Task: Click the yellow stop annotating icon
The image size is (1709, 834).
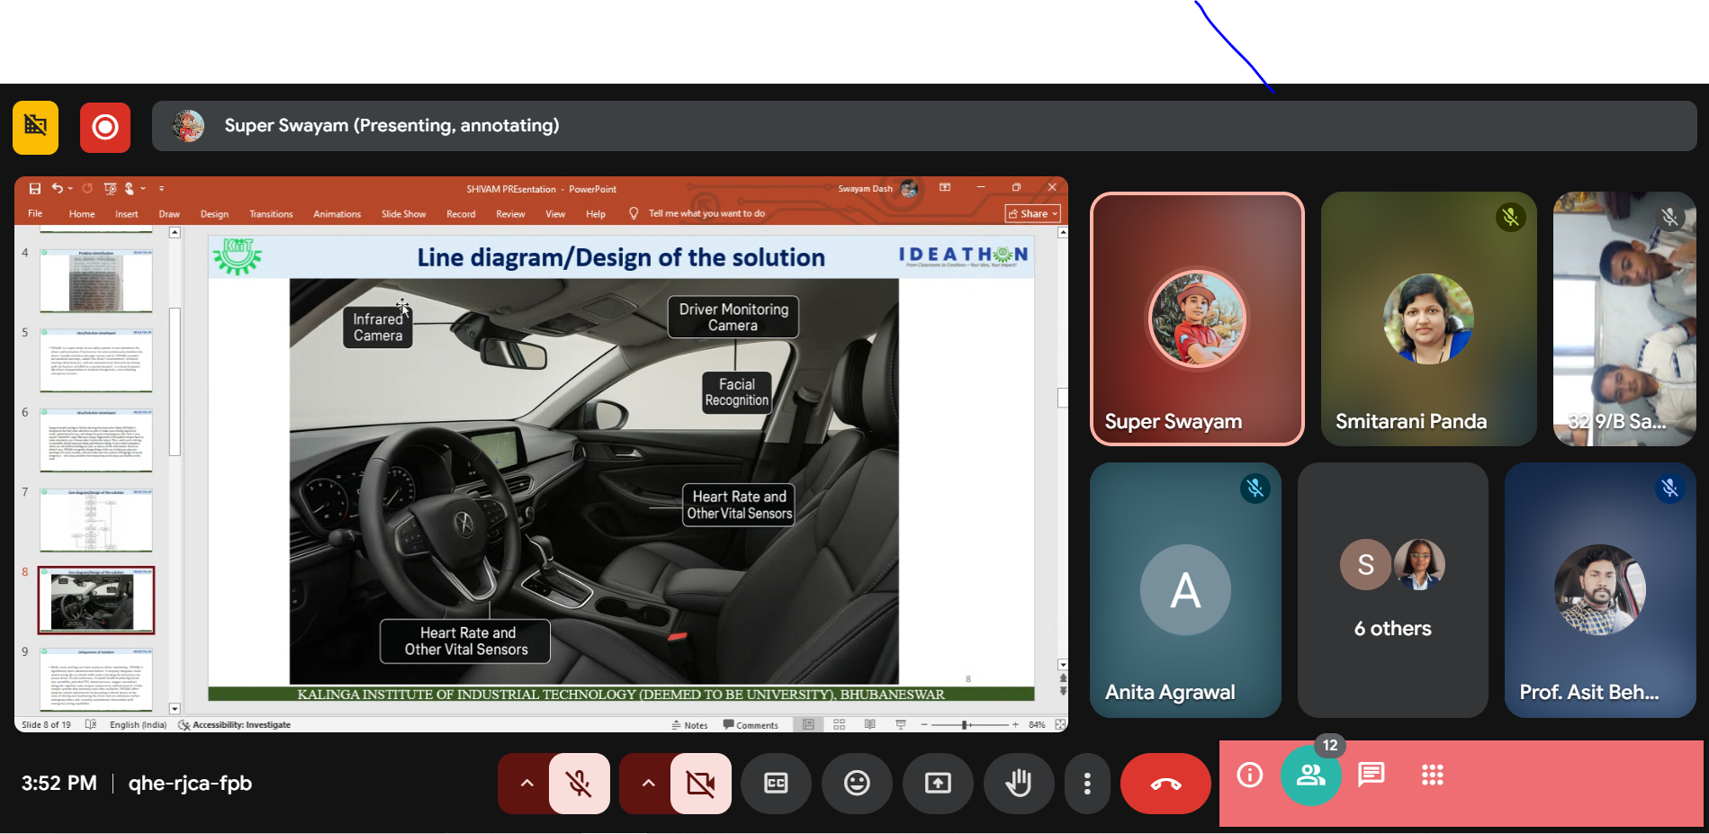Action: pos(36,128)
